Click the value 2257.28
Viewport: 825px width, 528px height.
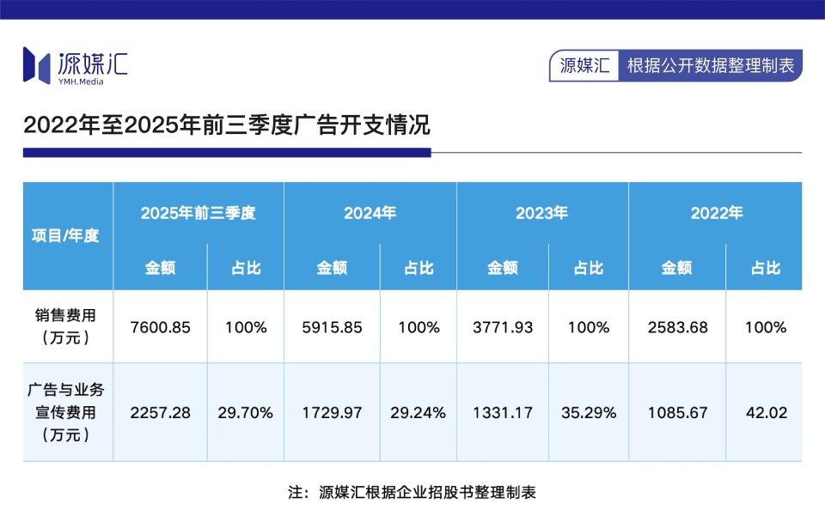pos(160,413)
